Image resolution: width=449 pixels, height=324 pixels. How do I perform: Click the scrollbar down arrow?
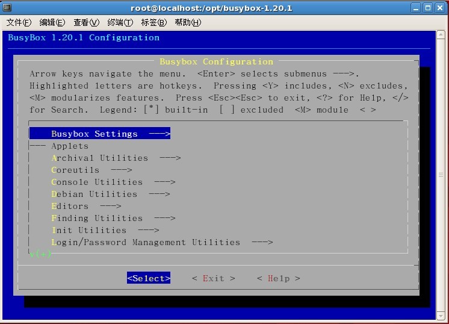(441, 316)
